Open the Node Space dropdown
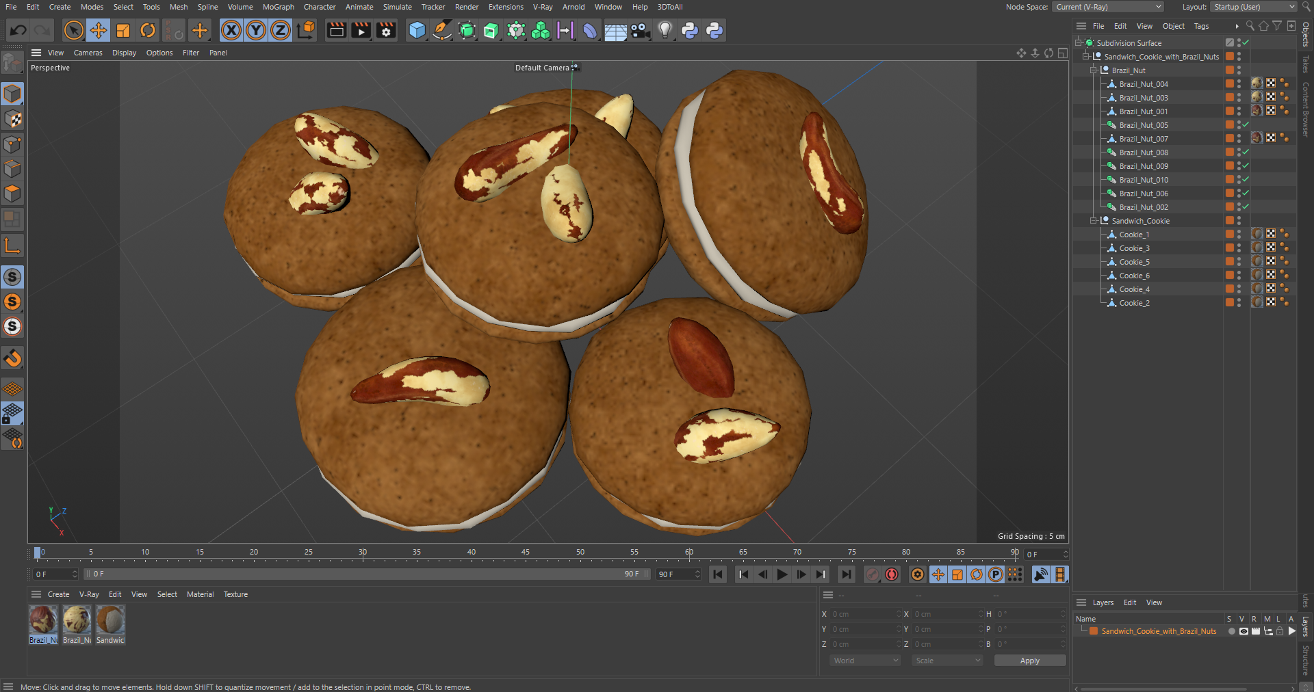1314x692 pixels. pos(1108,7)
